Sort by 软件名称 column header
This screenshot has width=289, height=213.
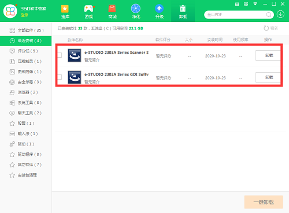point(75,40)
